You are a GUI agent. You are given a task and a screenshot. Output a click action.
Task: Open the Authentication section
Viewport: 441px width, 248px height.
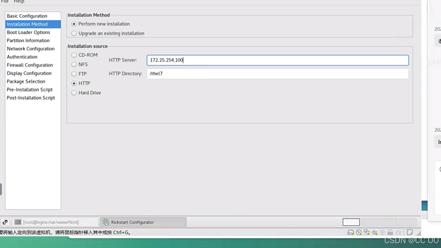(x=33, y=57)
